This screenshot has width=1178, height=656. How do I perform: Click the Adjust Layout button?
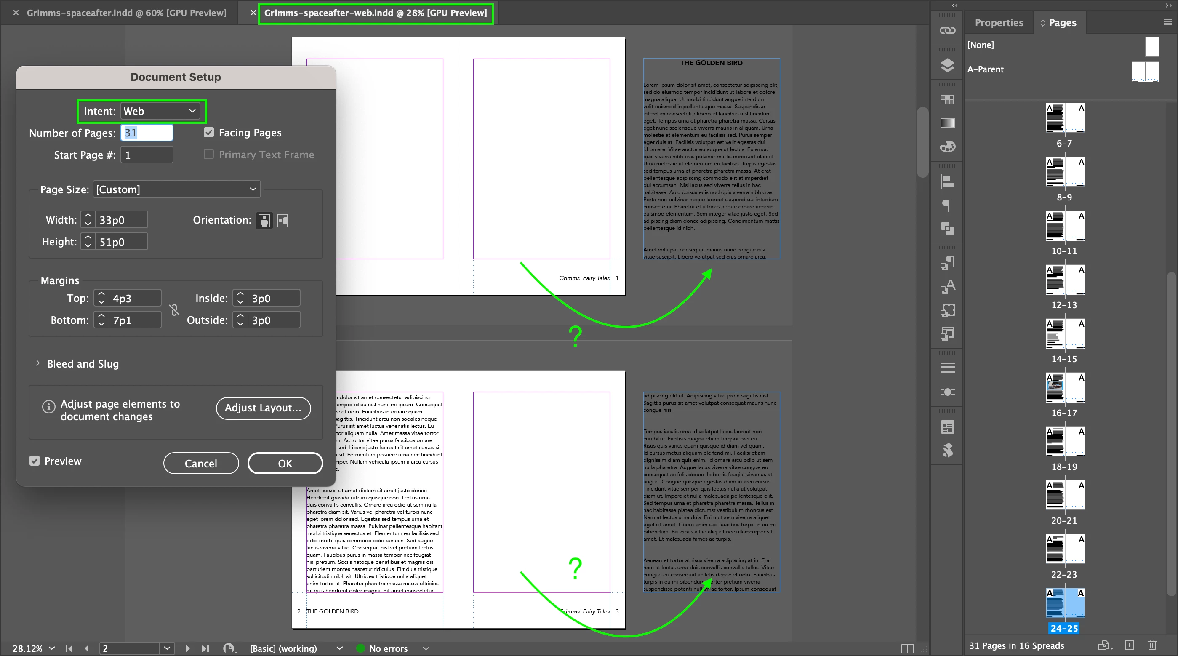(263, 408)
